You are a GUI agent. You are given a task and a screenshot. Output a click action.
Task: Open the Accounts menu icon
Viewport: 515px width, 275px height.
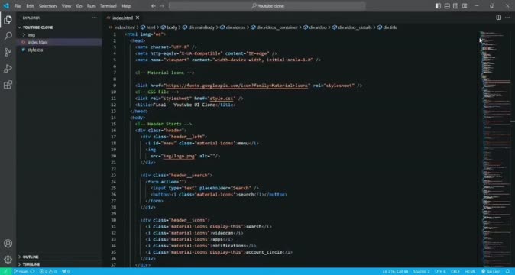tap(8, 244)
